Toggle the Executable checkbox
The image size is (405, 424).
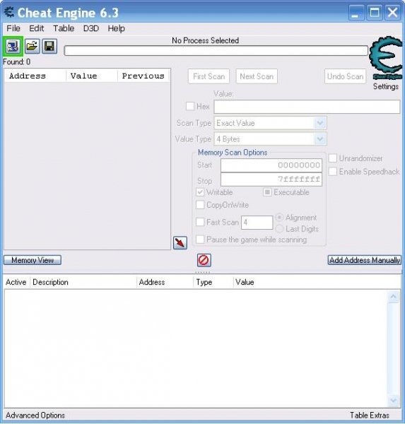[x=267, y=192]
